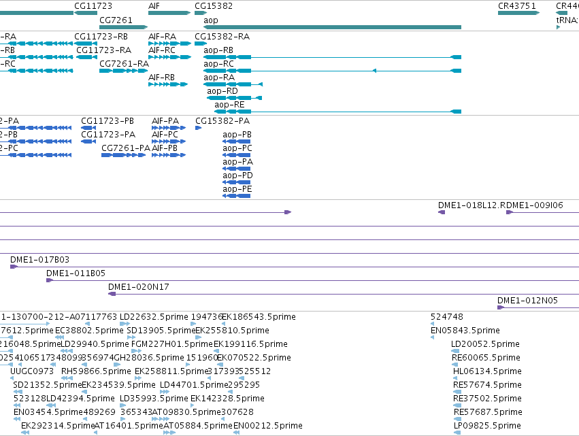Screen dimensions: 579x436
Task: Click the DME1-011B05 BAC label
Action: point(76,273)
